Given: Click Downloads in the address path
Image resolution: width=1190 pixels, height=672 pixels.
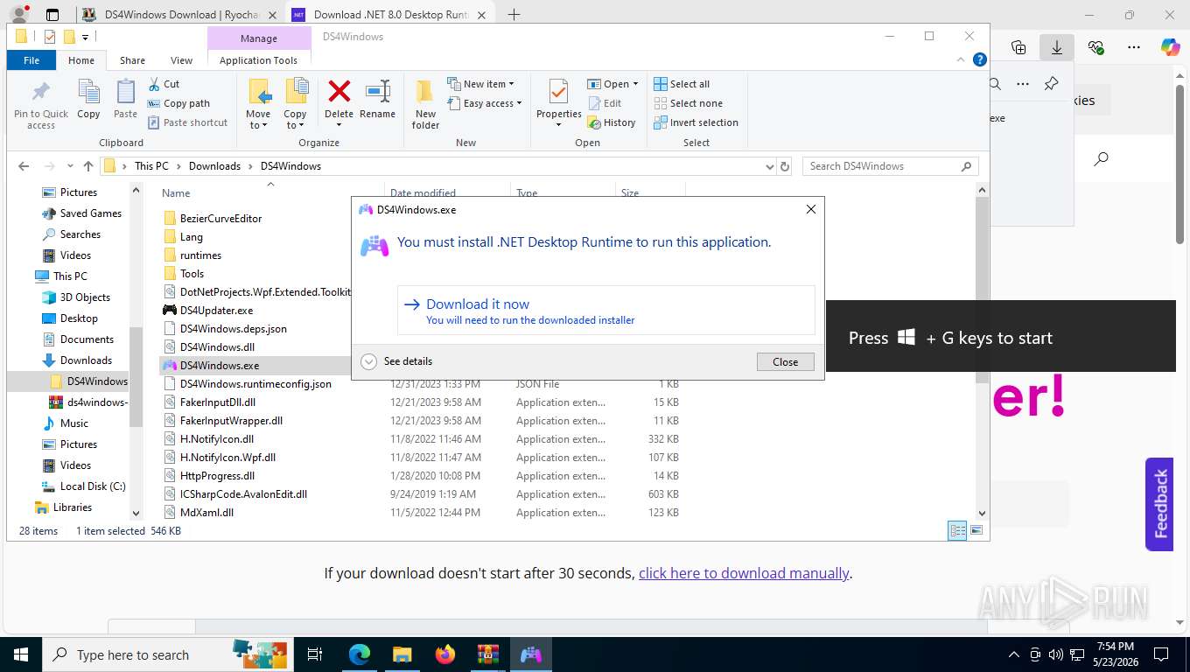Looking at the screenshot, I should (x=214, y=166).
